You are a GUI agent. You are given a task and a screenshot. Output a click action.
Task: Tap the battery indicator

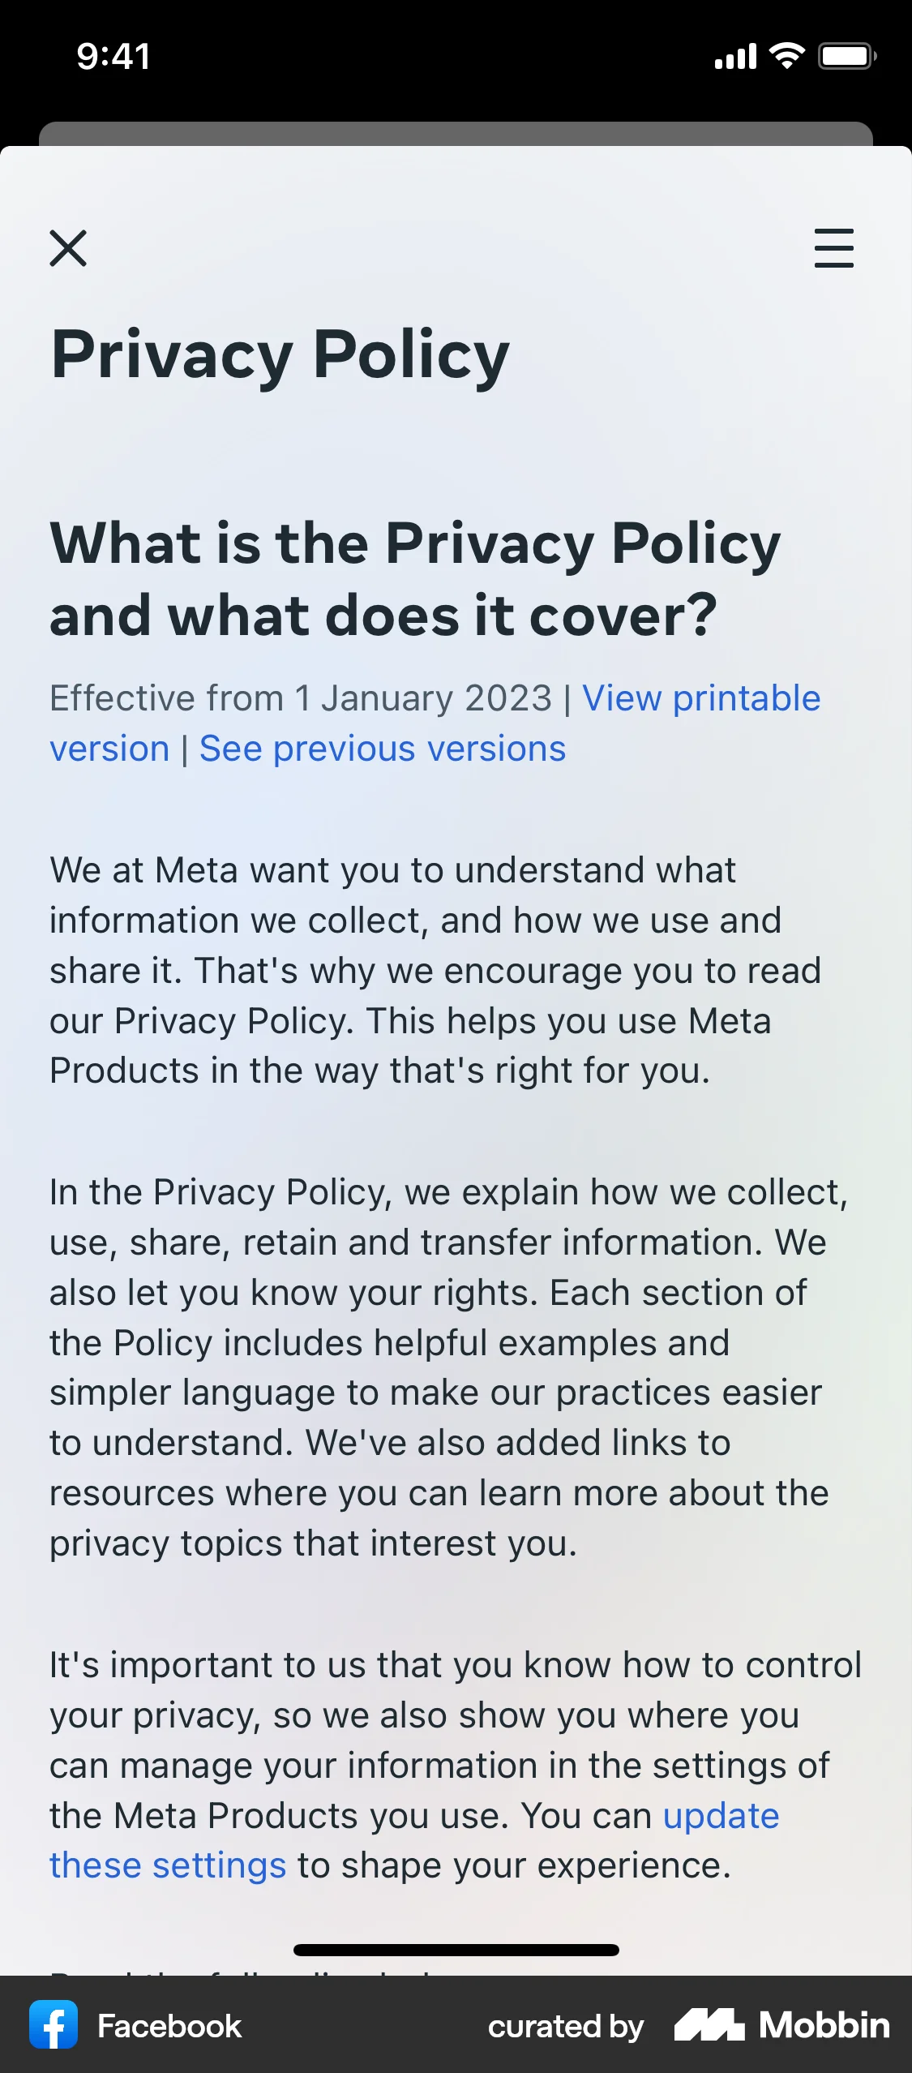[x=846, y=55]
